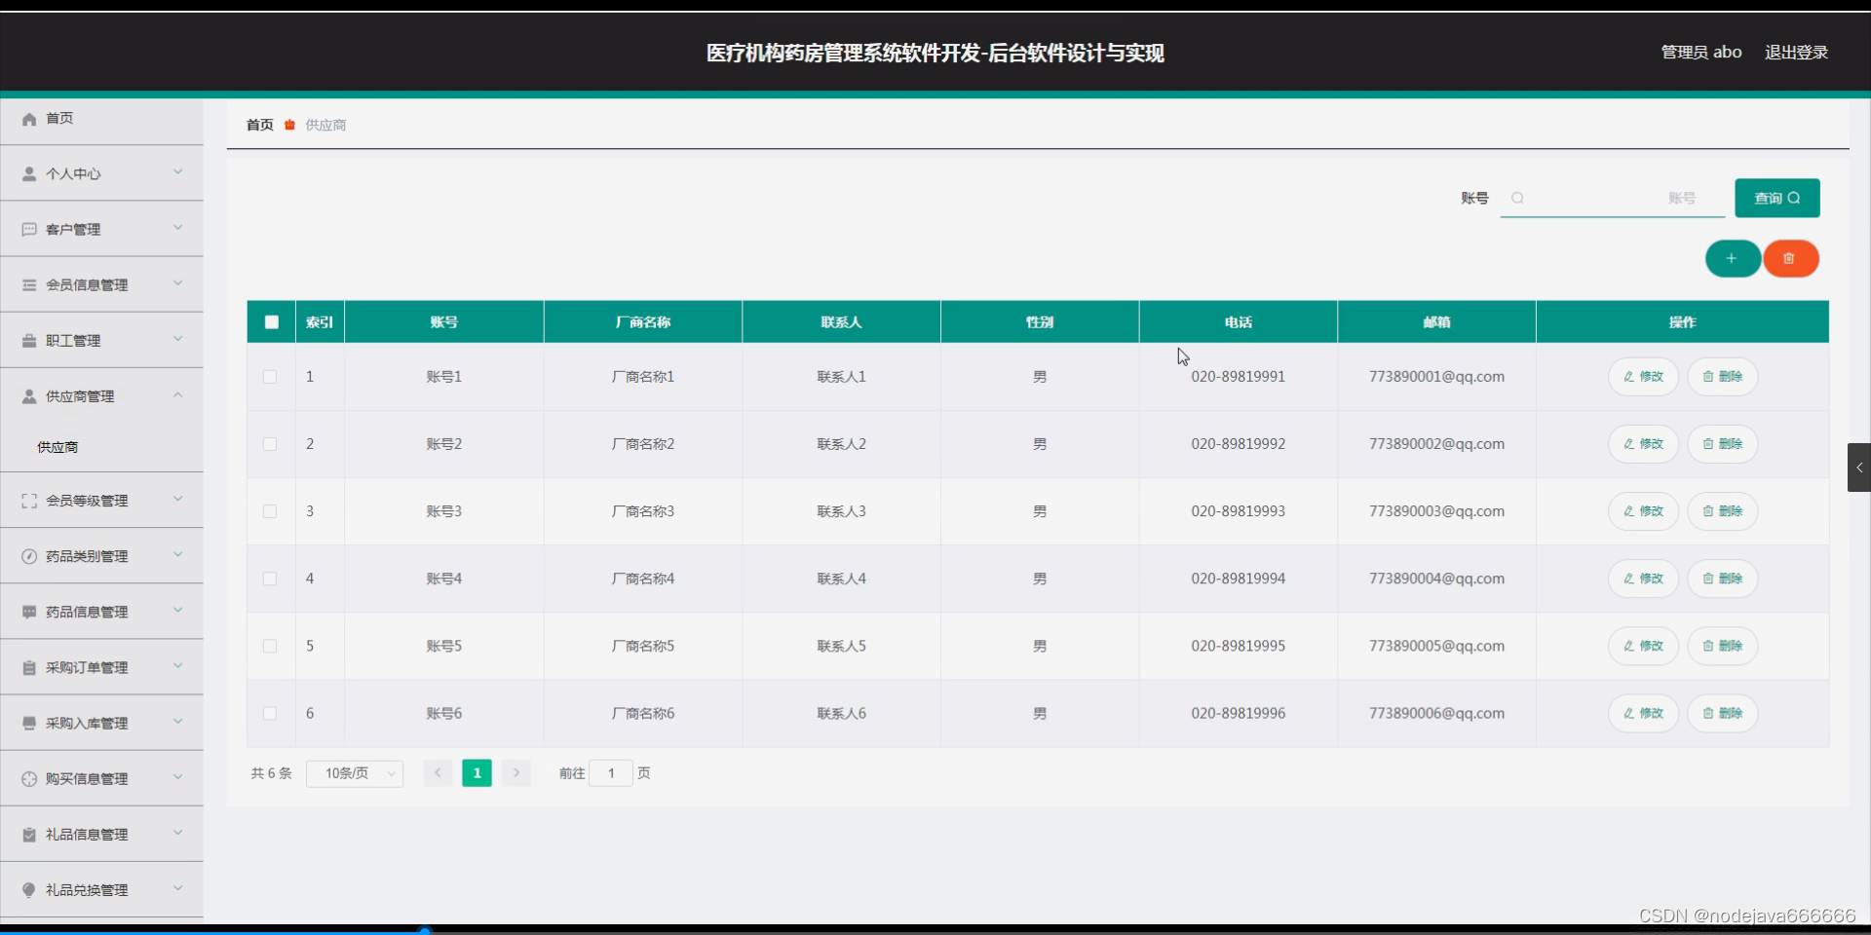Check the row checkbox for 账号4
This screenshot has width=1871, height=935.
click(270, 579)
